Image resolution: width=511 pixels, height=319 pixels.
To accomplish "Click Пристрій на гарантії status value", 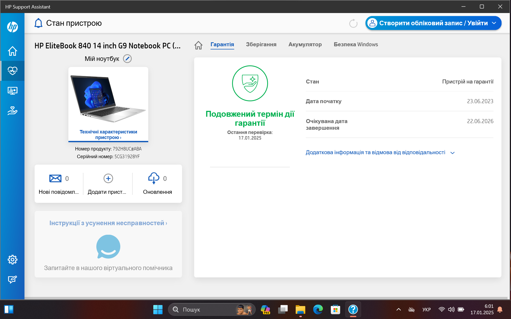I will [x=468, y=82].
